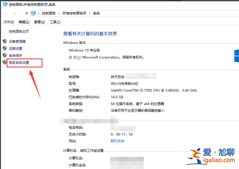Go up one level with the Up arrow

[x=27, y=14]
